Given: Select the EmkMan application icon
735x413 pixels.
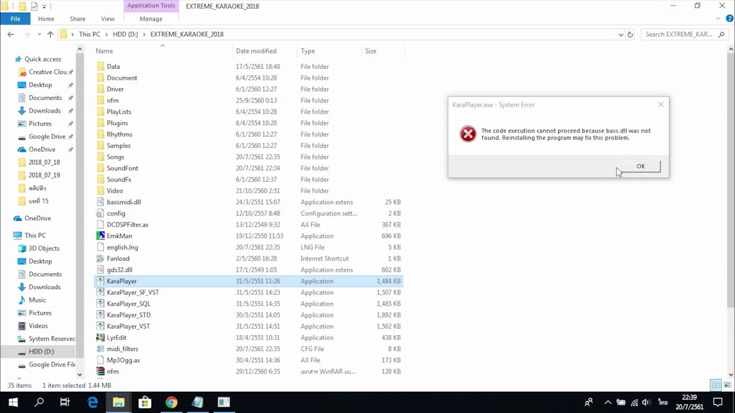Looking at the screenshot, I should [100, 236].
